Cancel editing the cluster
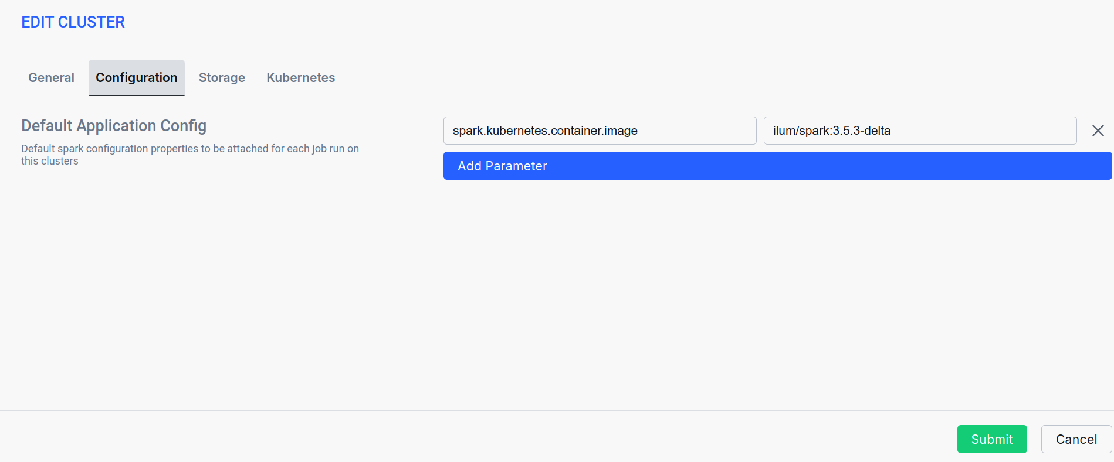 pyautogui.click(x=1076, y=439)
